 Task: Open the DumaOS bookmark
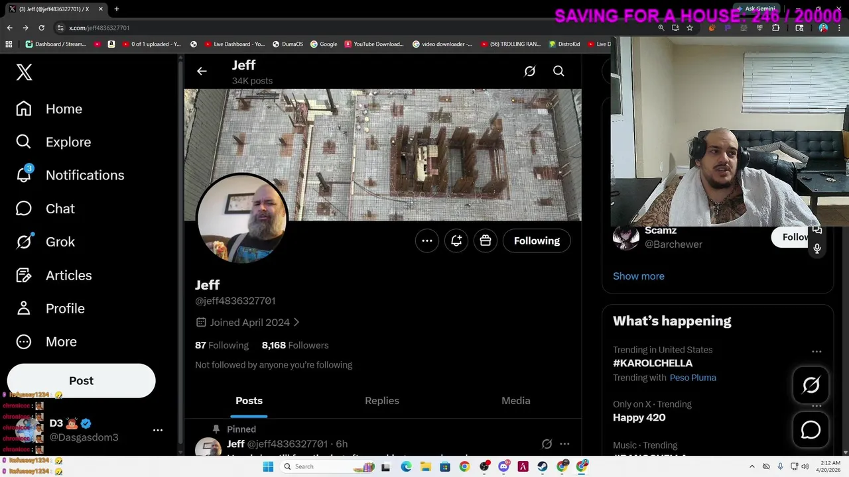tap(288, 44)
